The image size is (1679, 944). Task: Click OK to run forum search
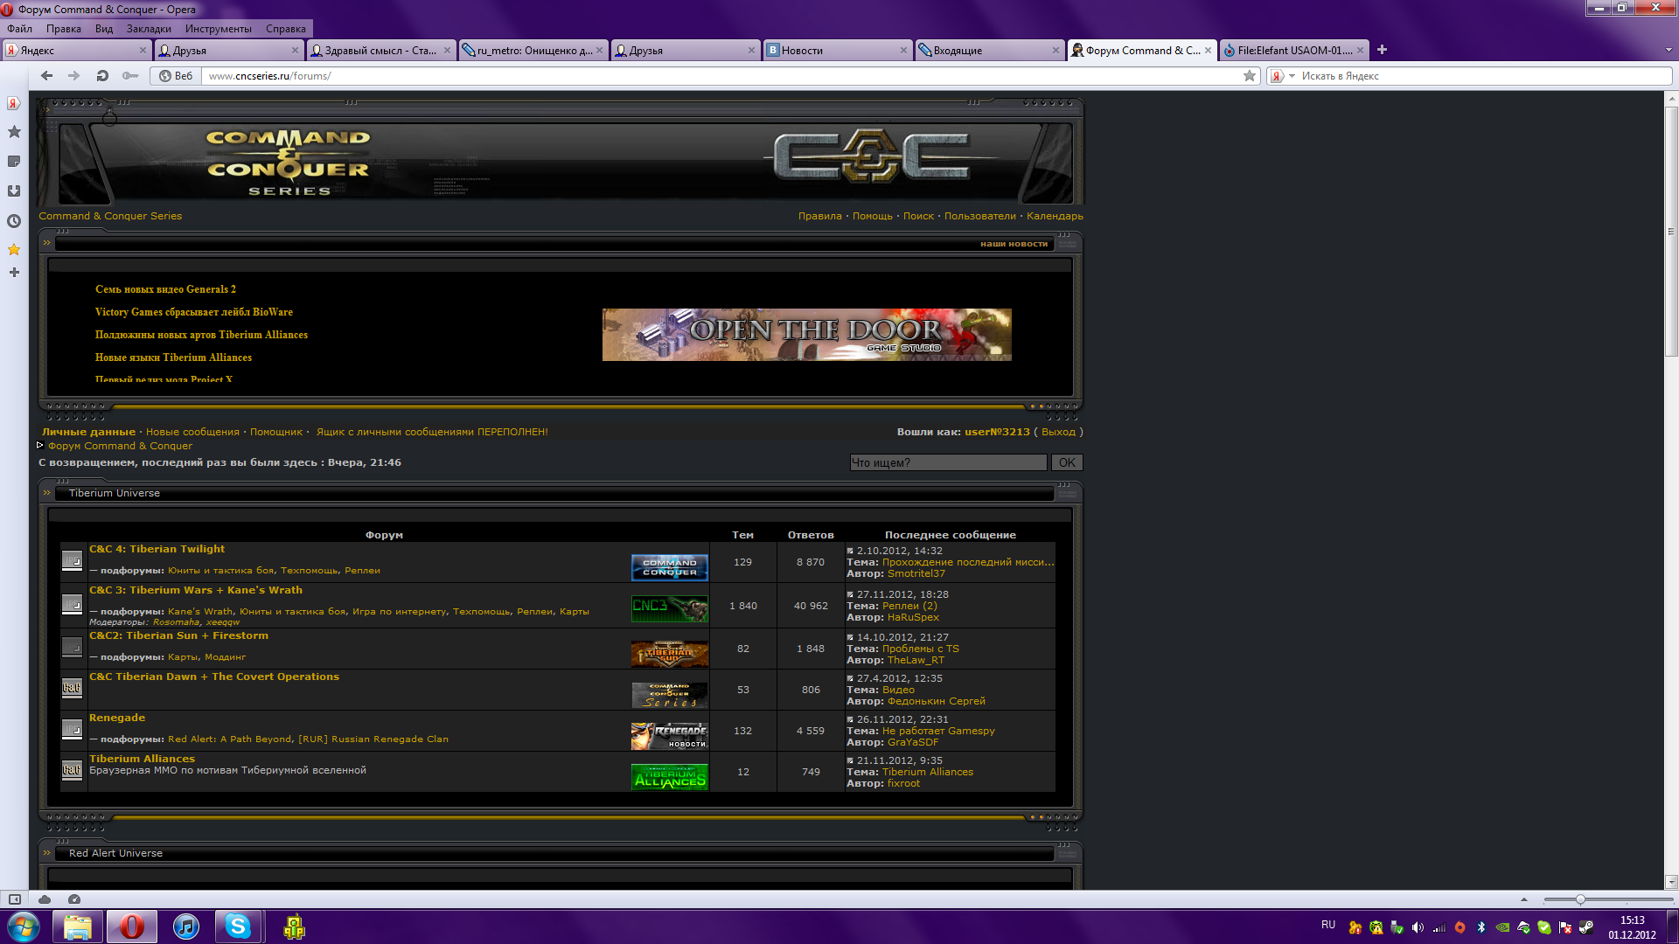[x=1067, y=462]
